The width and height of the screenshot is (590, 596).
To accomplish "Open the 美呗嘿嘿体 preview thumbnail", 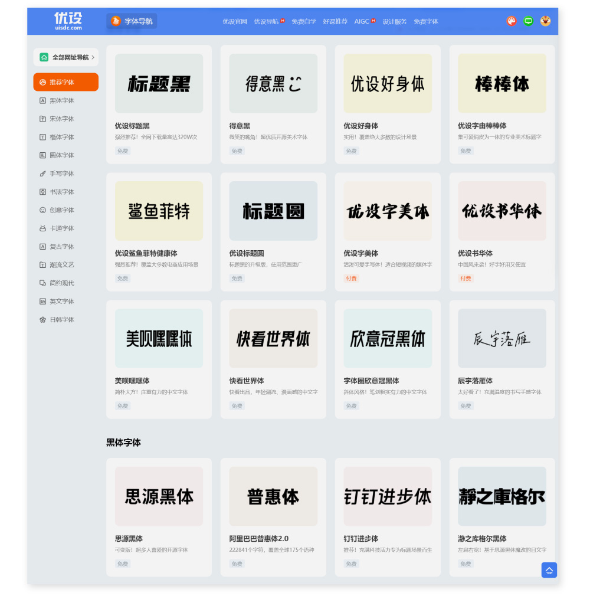I will 159,338.
